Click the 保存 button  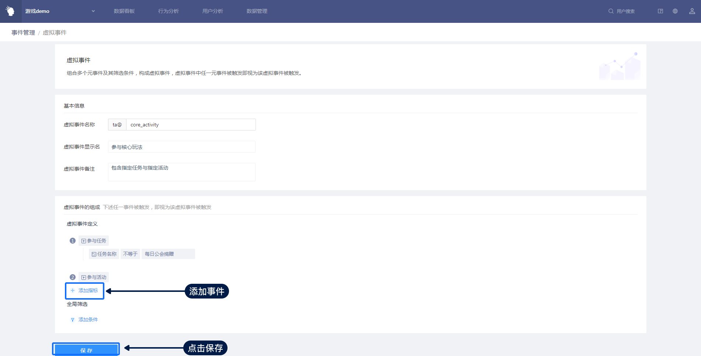click(86, 350)
